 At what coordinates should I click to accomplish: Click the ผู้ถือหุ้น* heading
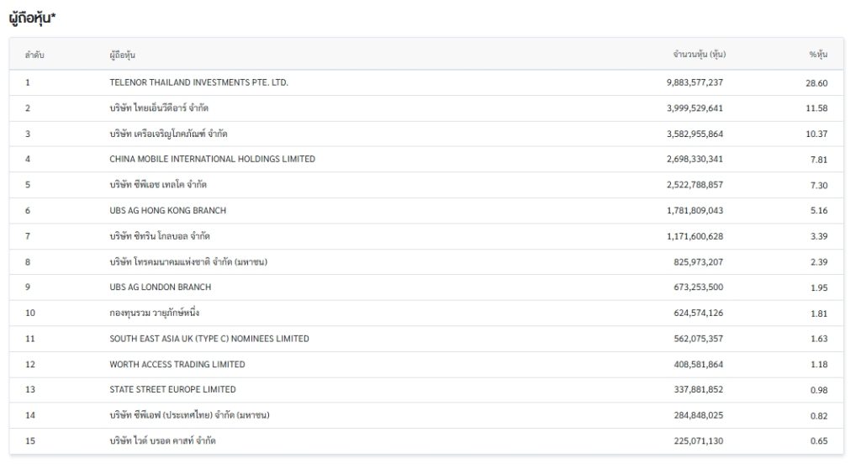pos(33,18)
